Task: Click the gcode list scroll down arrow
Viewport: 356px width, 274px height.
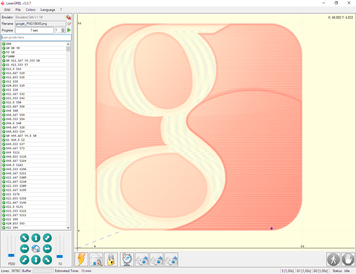Action: [x=68, y=228]
